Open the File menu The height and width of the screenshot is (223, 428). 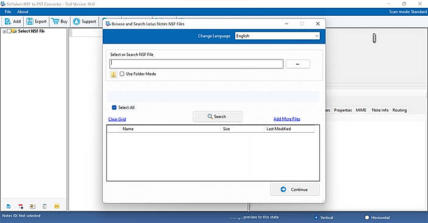[8, 12]
